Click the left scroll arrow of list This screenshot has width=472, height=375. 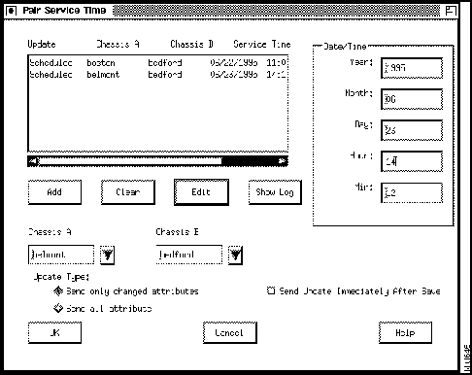(33, 161)
